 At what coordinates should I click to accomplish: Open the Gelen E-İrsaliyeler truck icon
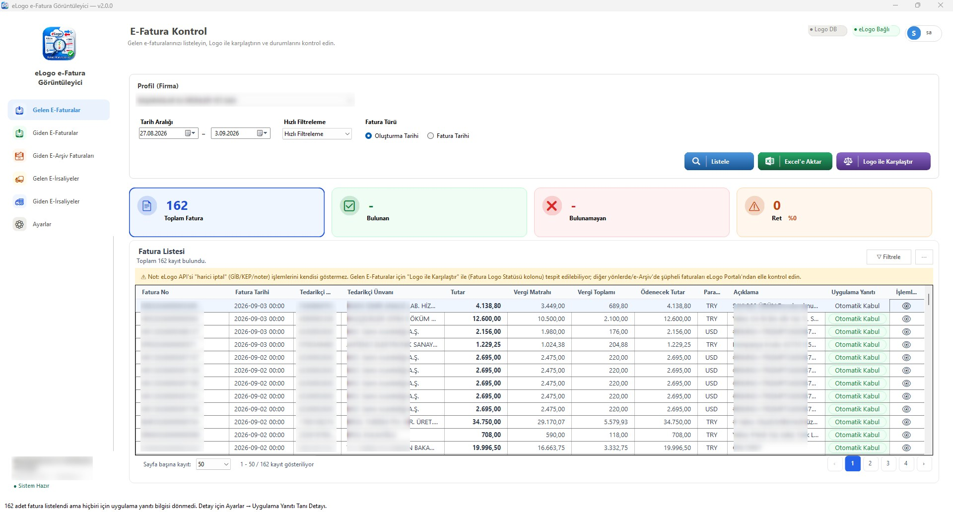[19, 179]
